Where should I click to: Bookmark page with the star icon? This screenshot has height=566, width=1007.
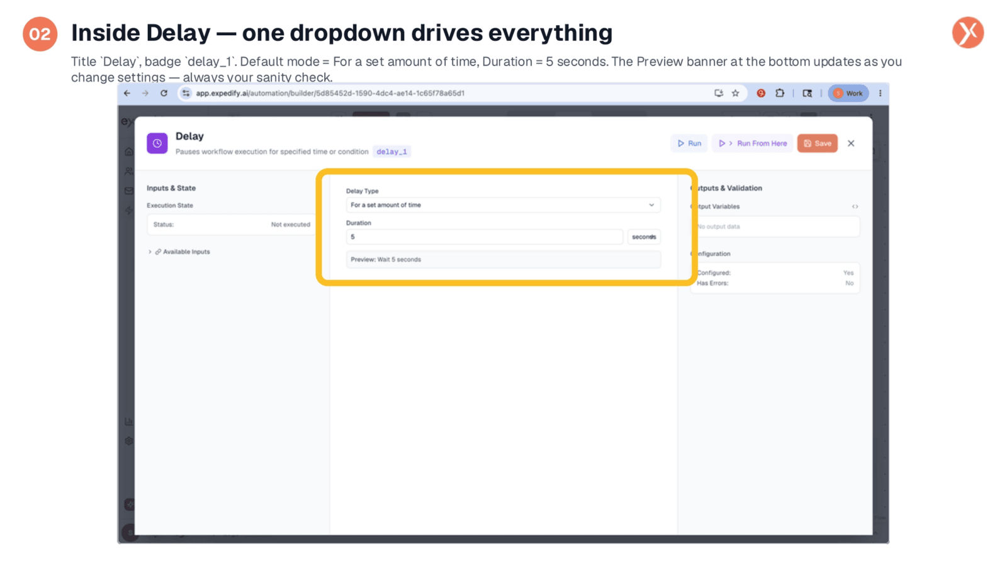tap(735, 93)
